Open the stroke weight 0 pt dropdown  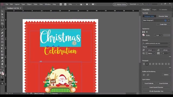(161, 35)
